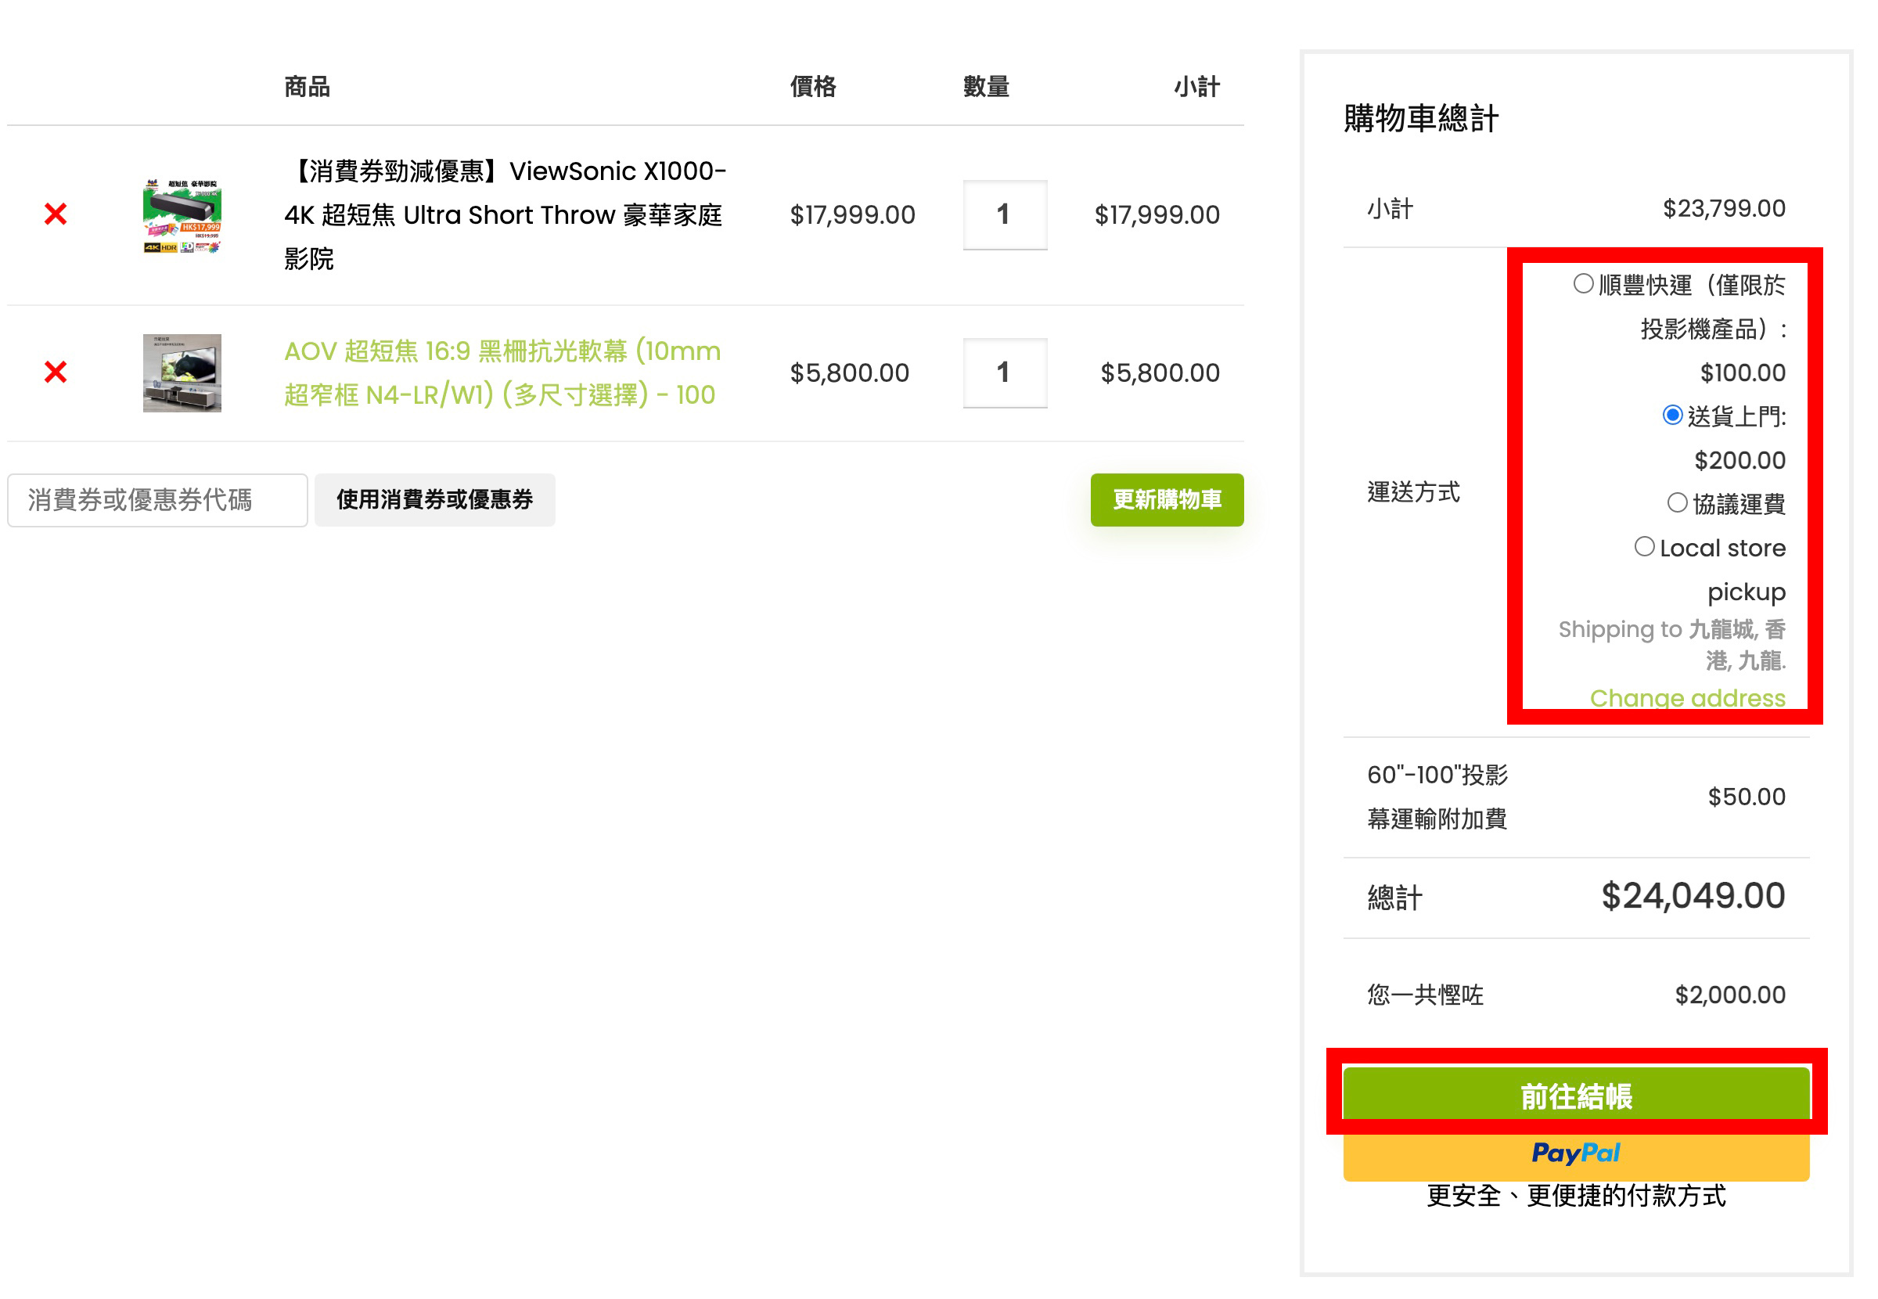Image resolution: width=1878 pixels, height=1299 pixels.
Task: Open the ViewSonic X1000-4K product thumbnail
Action: point(182,215)
